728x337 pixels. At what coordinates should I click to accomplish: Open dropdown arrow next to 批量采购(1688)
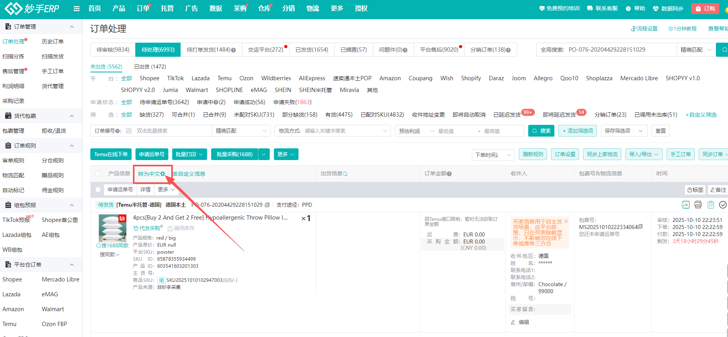[x=264, y=154]
